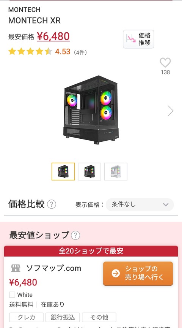Click the arrow icon in ショップの売り場へ行く
This screenshot has width=182, height=328.
(x=116, y=273)
